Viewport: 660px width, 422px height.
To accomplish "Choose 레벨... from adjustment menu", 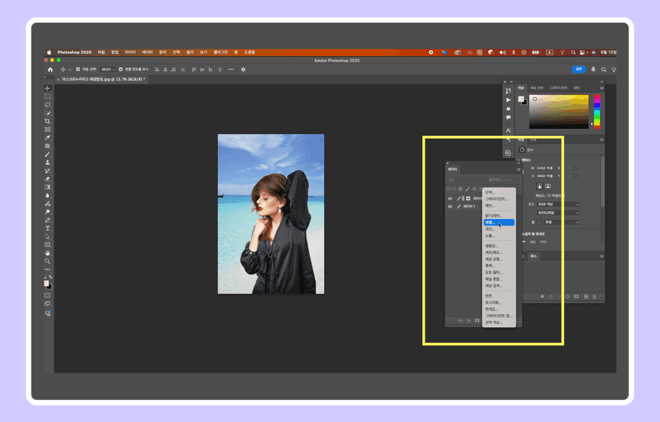I will click(498, 222).
